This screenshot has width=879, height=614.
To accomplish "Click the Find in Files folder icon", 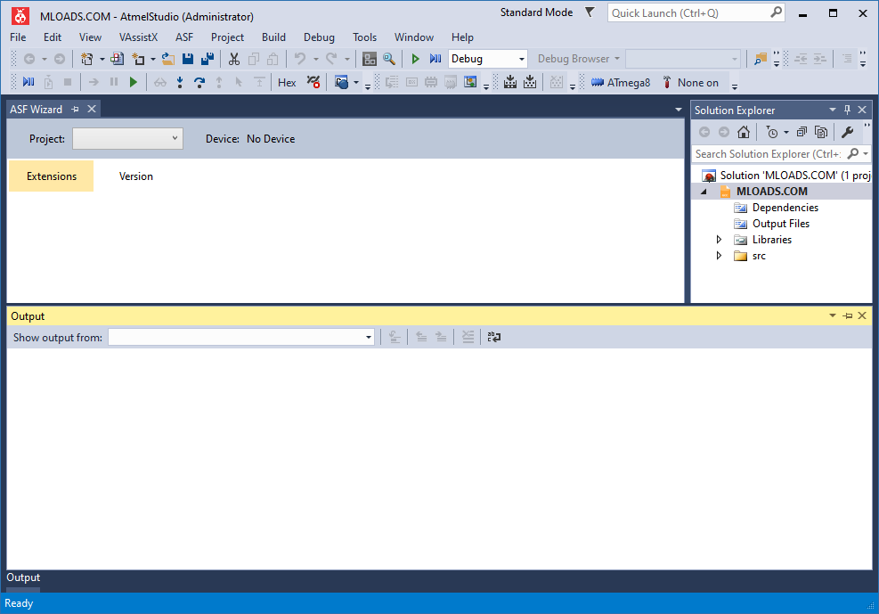I will 761,59.
